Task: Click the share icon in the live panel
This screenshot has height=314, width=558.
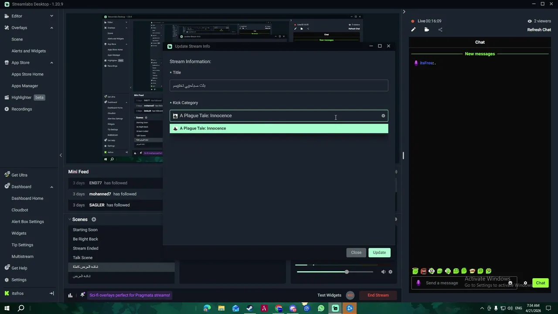Action: coord(440,30)
